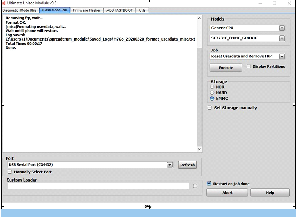This screenshot has width=299, height=219.
Task: Switch to the Firmware Flasher tab
Action: pos(87,10)
